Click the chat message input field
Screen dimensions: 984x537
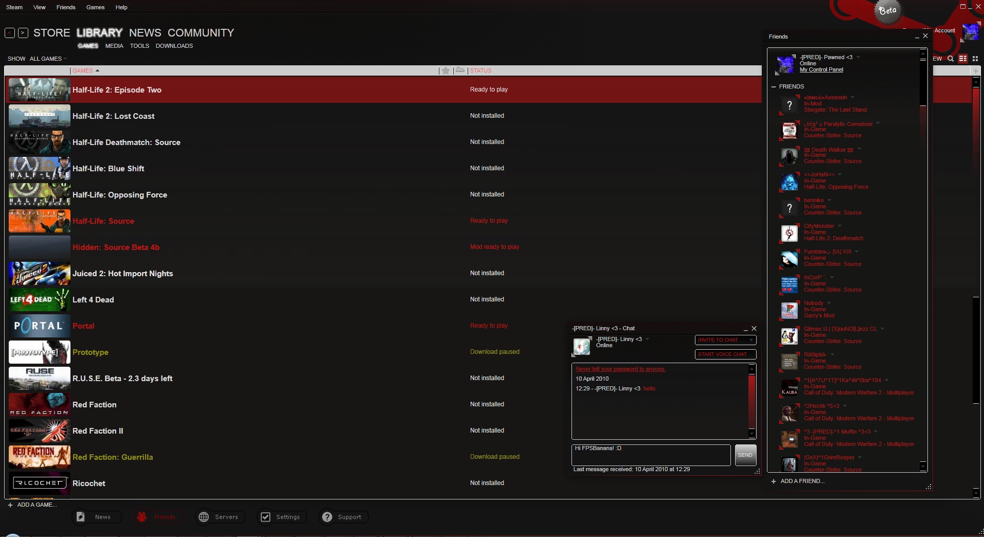651,455
